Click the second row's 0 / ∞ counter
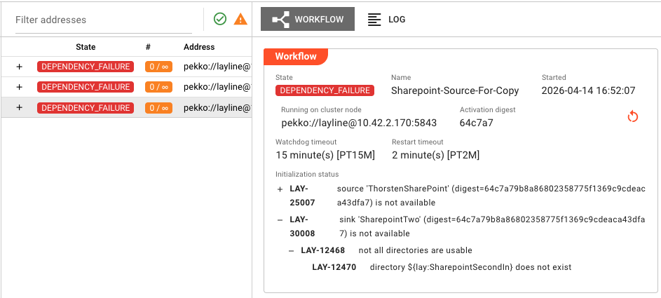661x298 pixels. (158, 87)
